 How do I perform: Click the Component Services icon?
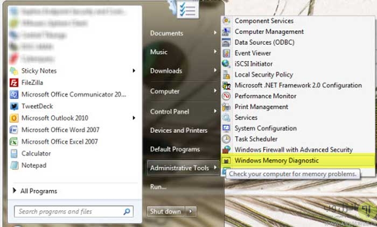click(x=226, y=21)
